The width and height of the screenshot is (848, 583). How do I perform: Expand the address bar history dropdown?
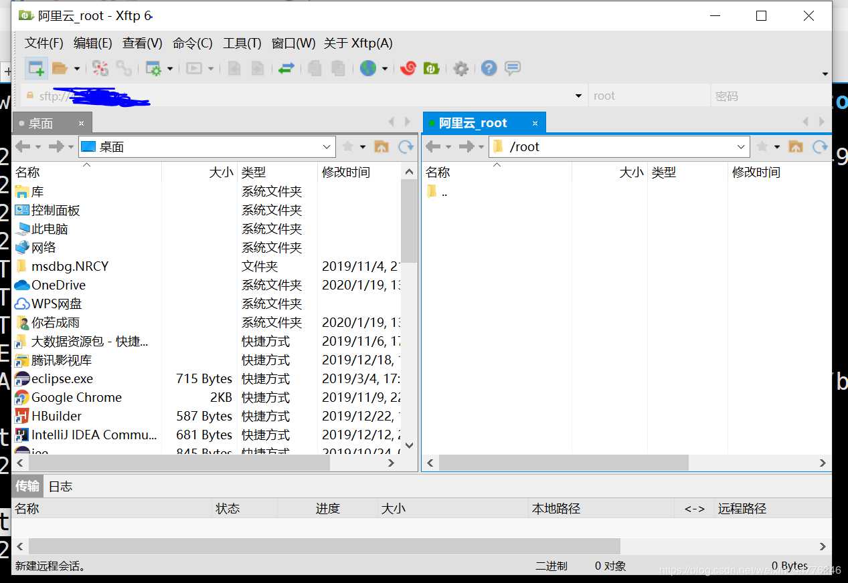(x=578, y=96)
